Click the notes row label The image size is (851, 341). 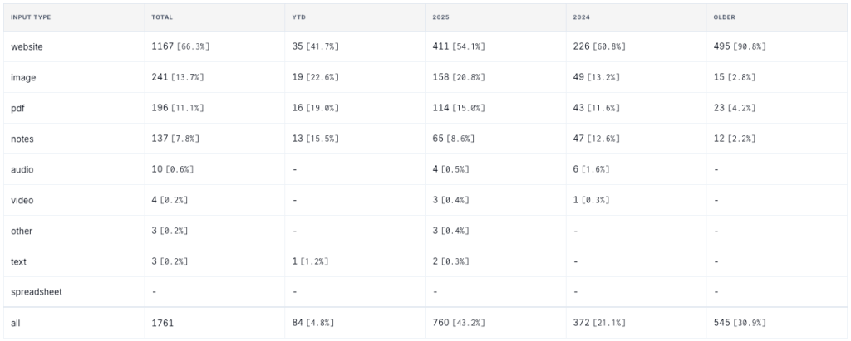(22, 139)
